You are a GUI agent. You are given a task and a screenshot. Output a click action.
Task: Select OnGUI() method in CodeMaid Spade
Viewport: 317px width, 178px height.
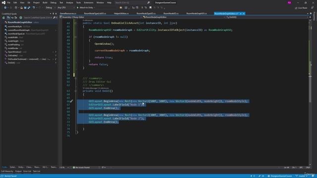point(11,63)
